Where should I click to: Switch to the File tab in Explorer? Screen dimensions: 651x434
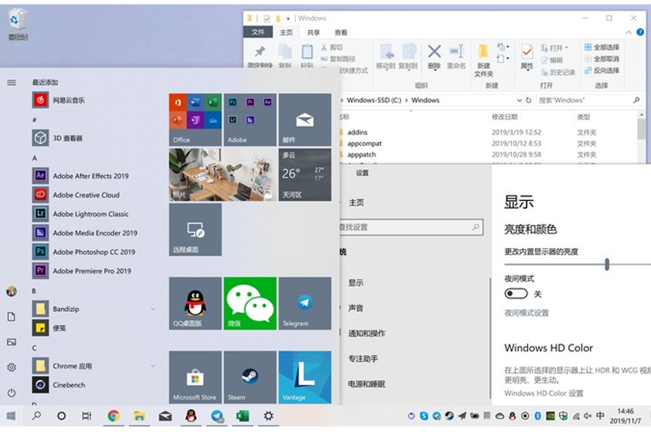pos(258,33)
